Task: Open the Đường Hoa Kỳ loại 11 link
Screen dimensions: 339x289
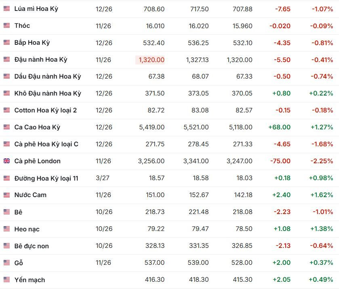Action: coord(46,179)
